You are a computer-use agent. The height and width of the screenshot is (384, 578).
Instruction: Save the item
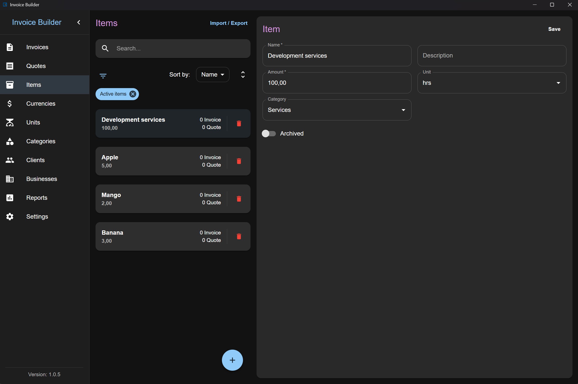tap(554, 29)
